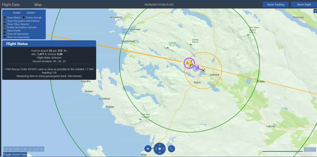Recenter the map using the center dot
This screenshot has width=317, height=157.
pos(160,149)
